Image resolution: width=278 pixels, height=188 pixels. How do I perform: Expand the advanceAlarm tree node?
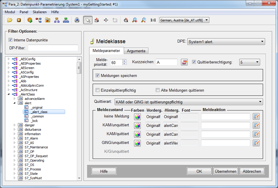tap(15, 98)
